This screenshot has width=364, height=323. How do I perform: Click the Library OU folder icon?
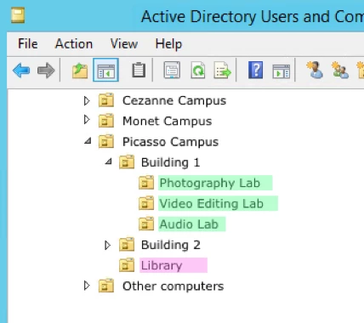point(127,265)
